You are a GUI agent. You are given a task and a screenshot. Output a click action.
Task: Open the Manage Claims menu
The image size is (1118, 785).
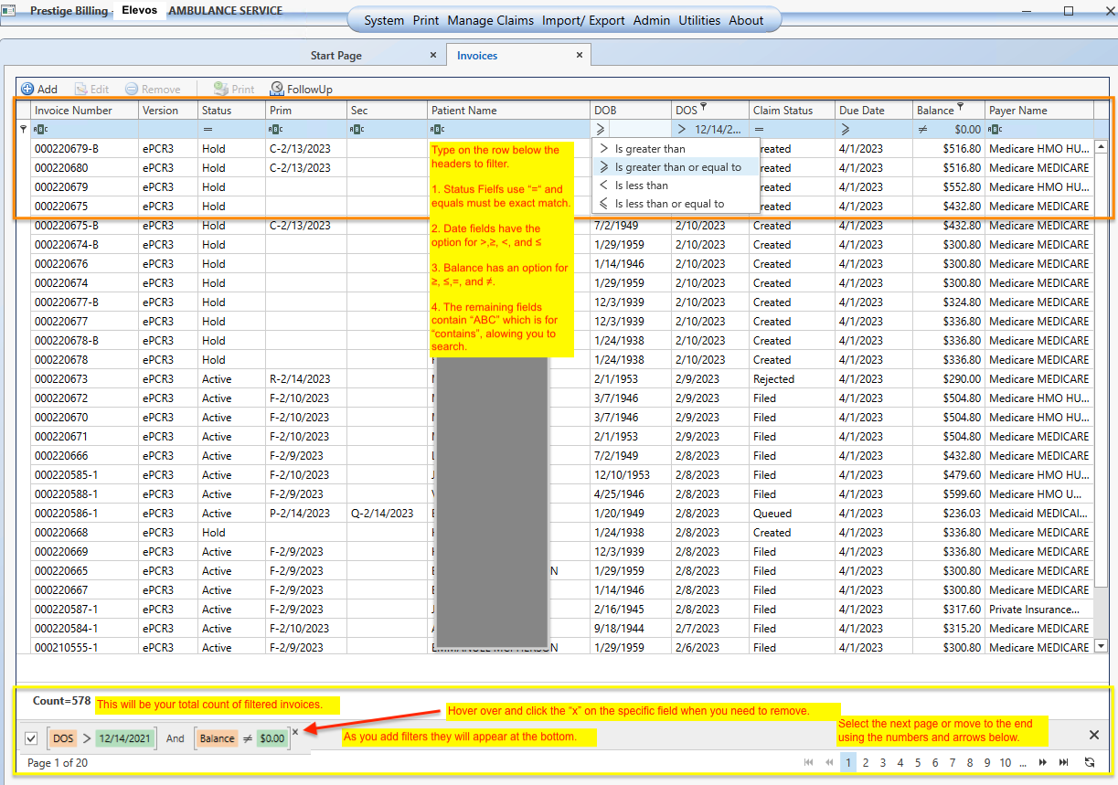point(490,20)
